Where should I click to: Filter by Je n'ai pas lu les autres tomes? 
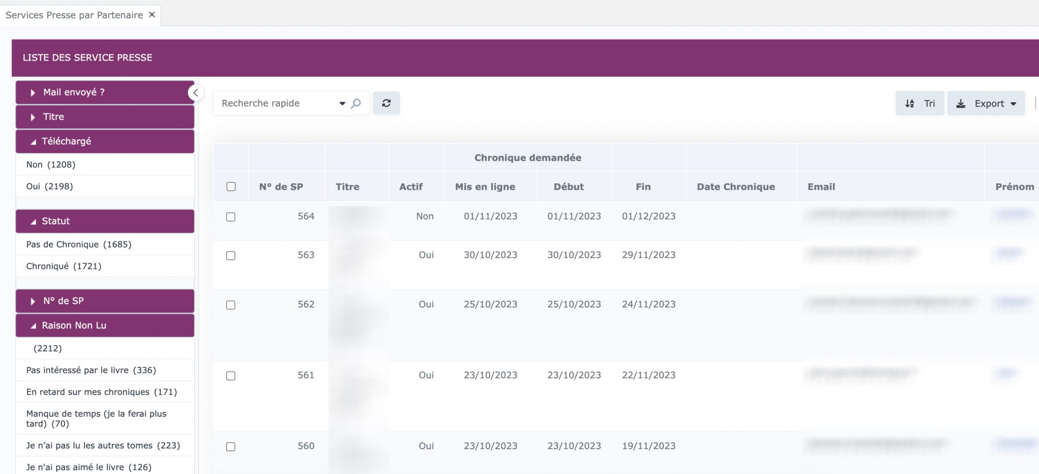105,445
